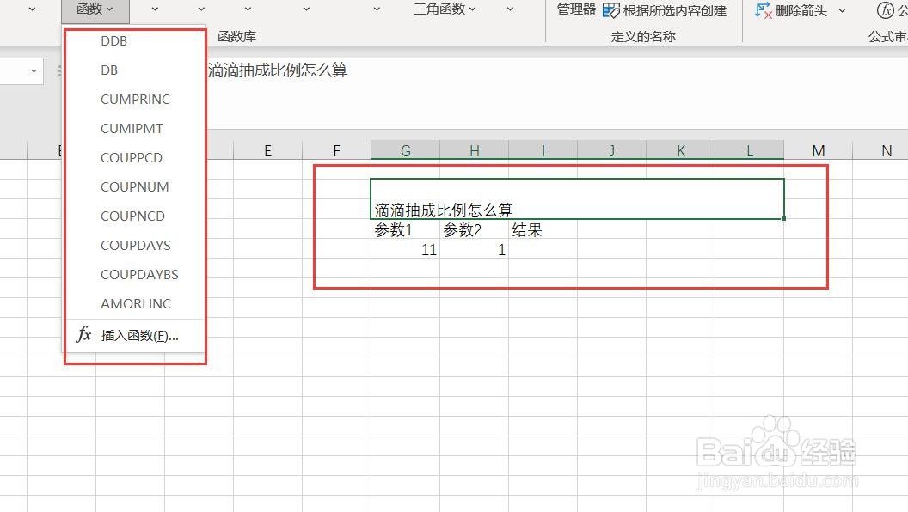Collapse the 函数 dropdown button

pyautogui.click(x=95, y=9)
